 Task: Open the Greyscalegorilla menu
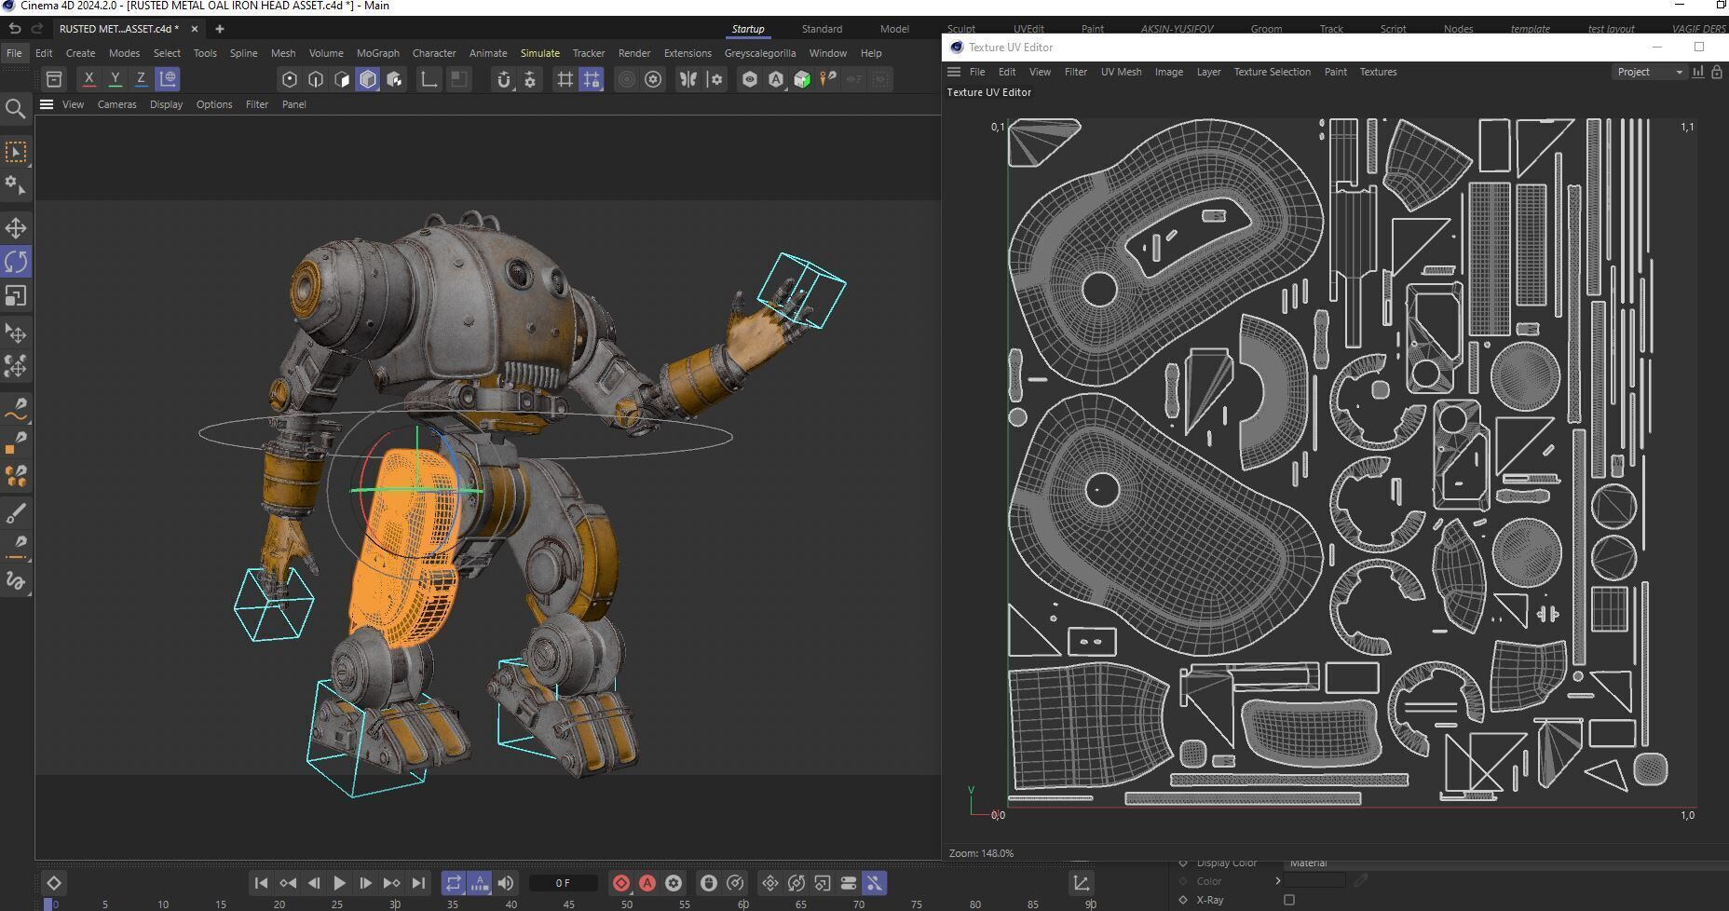click(760, 53)
